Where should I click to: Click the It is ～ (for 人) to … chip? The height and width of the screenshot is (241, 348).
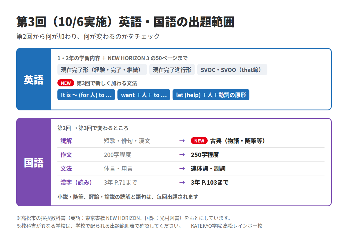coord(86,95)
